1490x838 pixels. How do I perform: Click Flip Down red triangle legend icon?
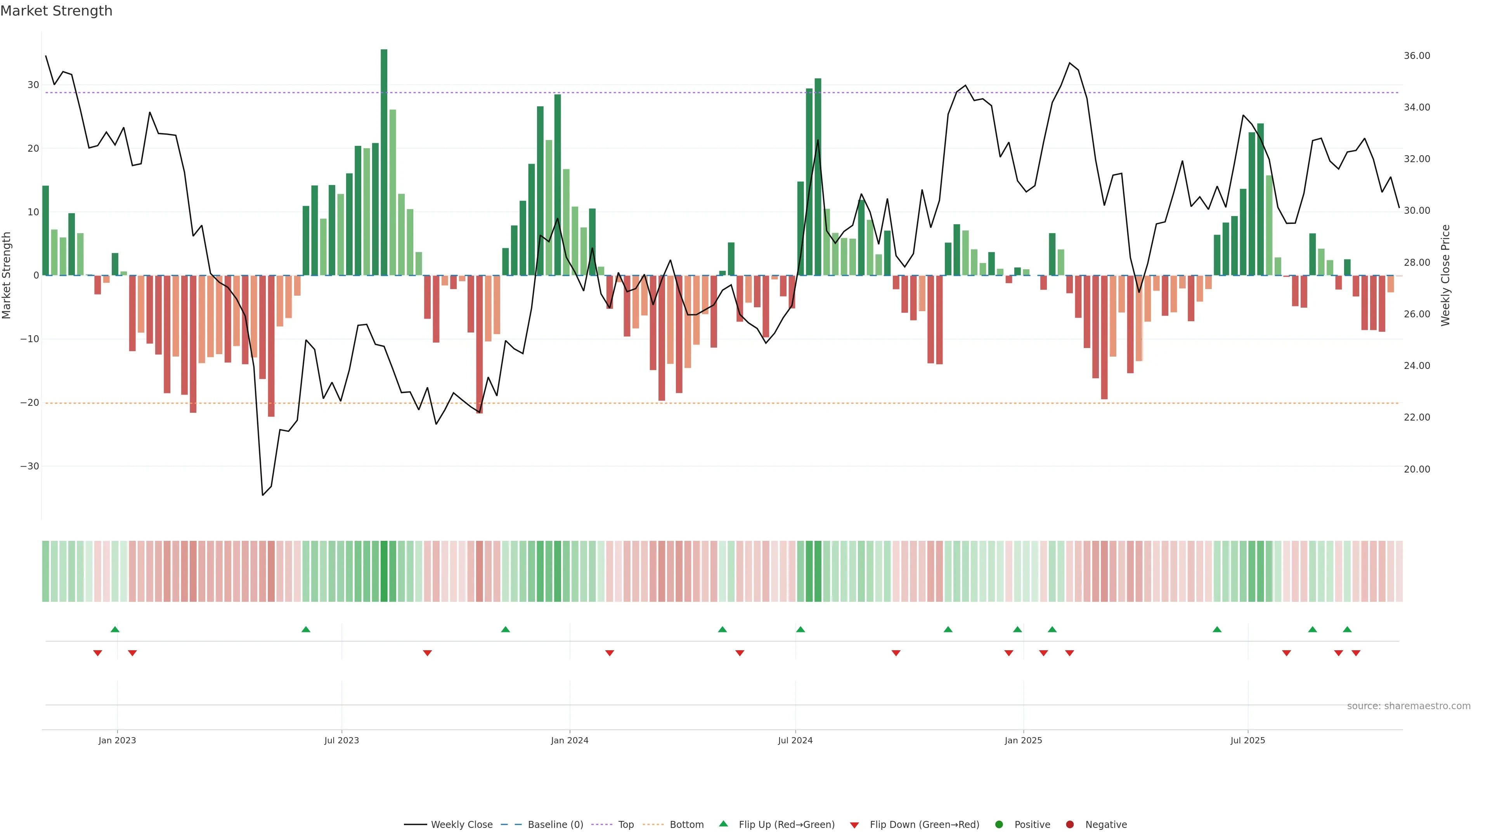tap(854, 825)
